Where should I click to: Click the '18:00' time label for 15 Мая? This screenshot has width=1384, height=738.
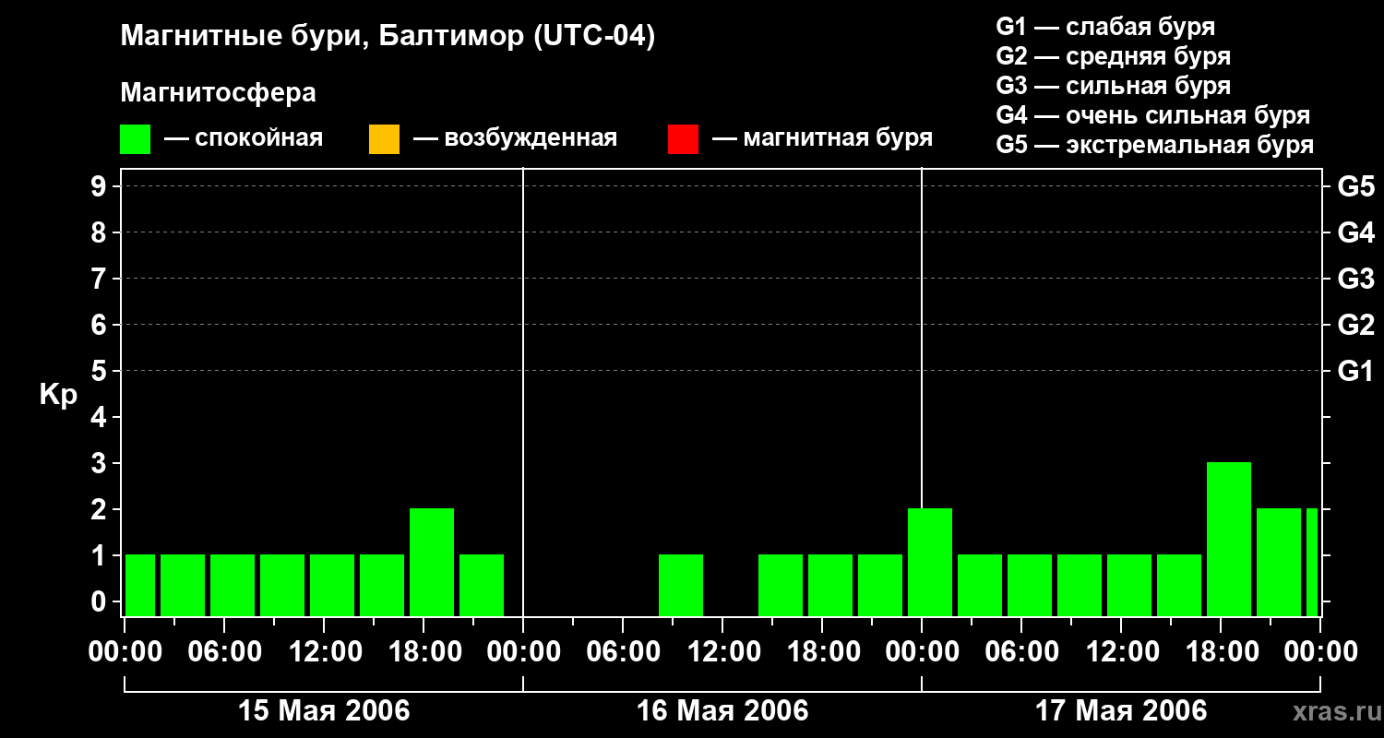click(x=424, y=651)
